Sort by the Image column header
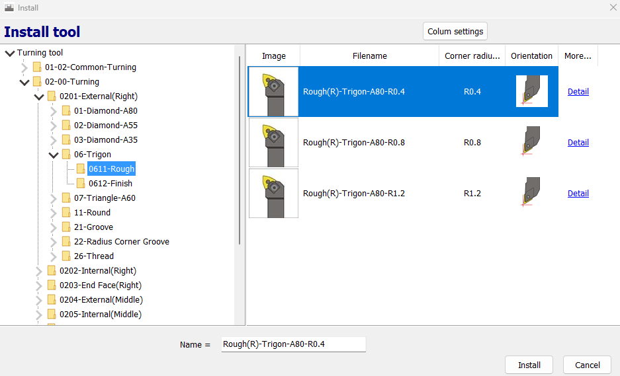Screen dimensions: 620x376 click(274, 56)
